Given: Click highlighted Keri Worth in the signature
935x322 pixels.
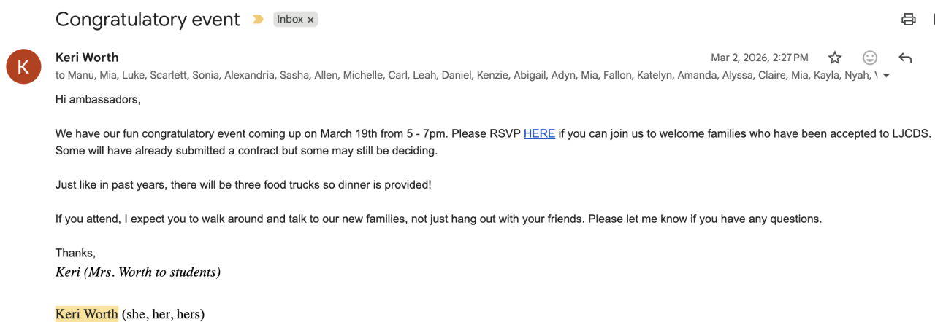Looking at the screenshot, I should (x=86, y=314).
